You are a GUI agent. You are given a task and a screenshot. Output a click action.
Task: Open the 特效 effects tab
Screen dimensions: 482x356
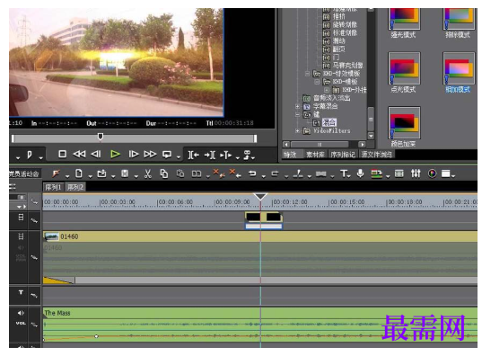click(290, 155)
